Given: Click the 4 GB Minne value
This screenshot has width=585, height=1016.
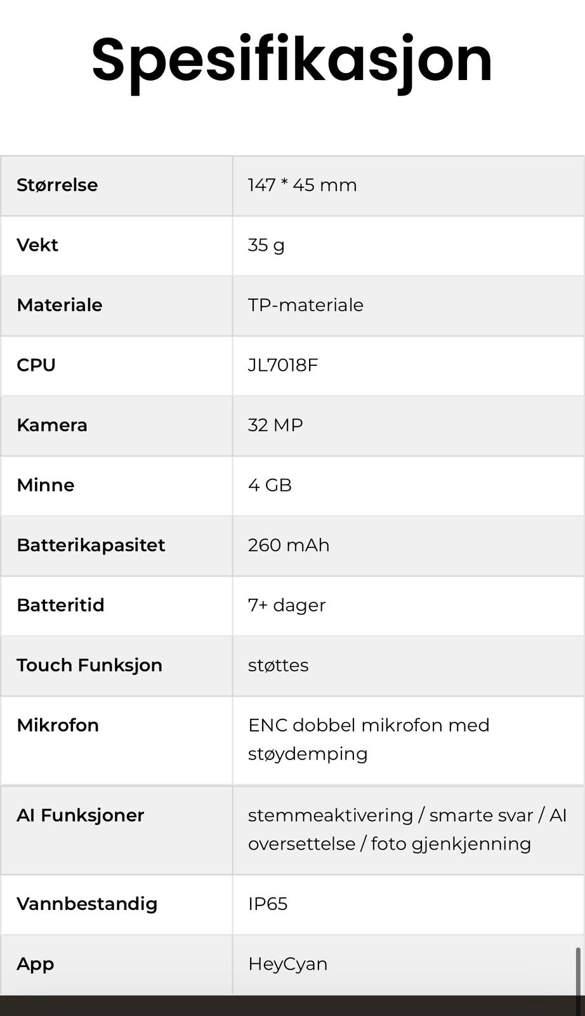Looking at the screenshot, I should (270, 485).
